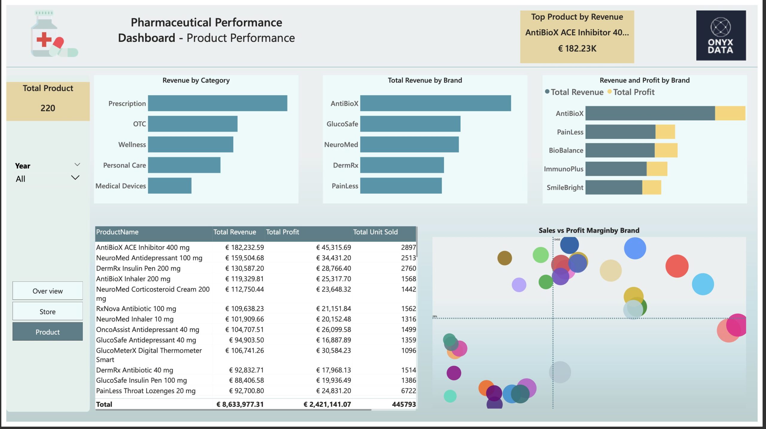Viewport: 766px width, 429px height.
Task: Click the Top Product by Revenue card
Action: (577, 36)
